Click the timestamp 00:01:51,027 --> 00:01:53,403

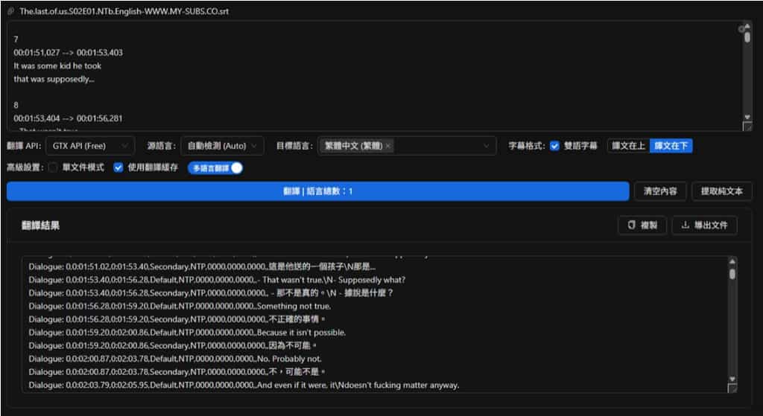click(68, 53)
